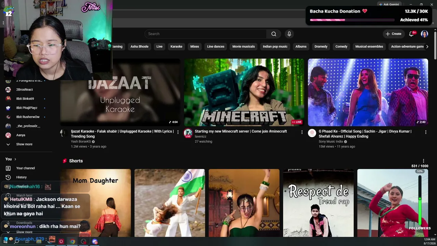Viewport: 437px width, 246px height.
Task: Visit the lavenizz channel name
Action: pos(201,136)
